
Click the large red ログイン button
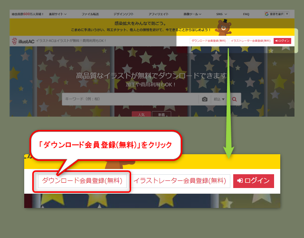click(x=253, y=181)
